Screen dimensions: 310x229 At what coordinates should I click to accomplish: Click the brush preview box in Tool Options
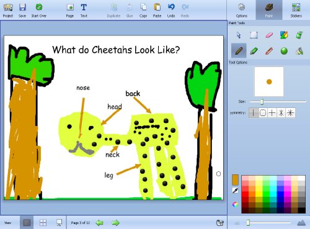click(x=269, y=82)
